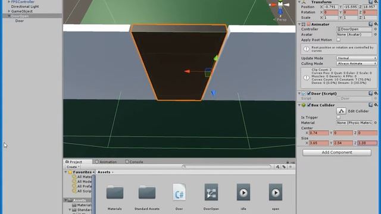Disable the Box Collider component checkbox

pos(309,105)
